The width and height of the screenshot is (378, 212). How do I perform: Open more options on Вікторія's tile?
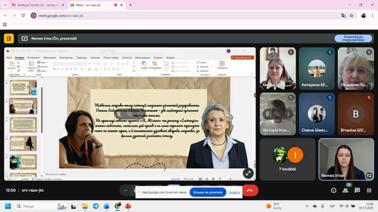(x=288, y=114)
